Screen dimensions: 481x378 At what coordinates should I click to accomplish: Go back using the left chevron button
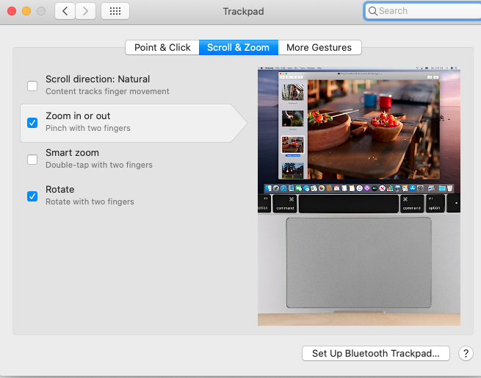tap(65, 11)
